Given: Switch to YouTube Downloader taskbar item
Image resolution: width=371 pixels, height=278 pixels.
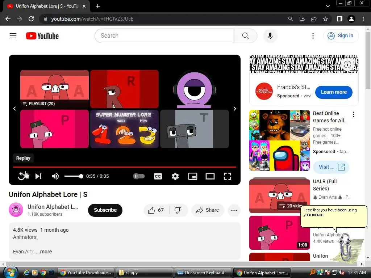Looking at the screenshot, I should coord(86,273).
